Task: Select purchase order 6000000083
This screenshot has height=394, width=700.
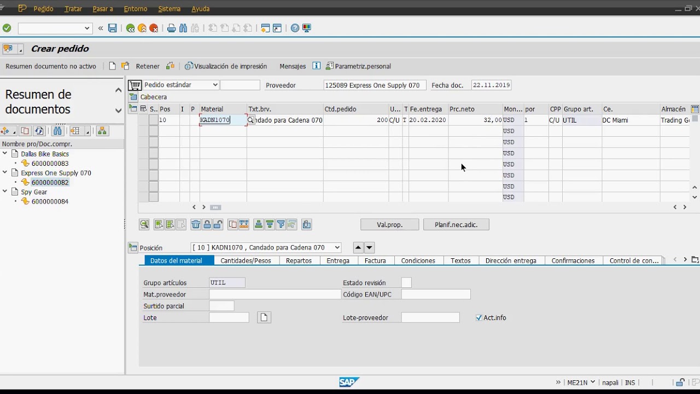Action: point(50,163)
